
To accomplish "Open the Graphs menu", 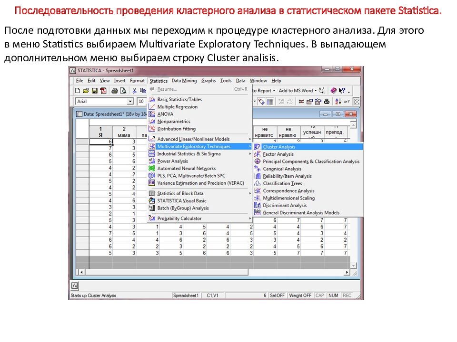I will click(x=209, y=81).
